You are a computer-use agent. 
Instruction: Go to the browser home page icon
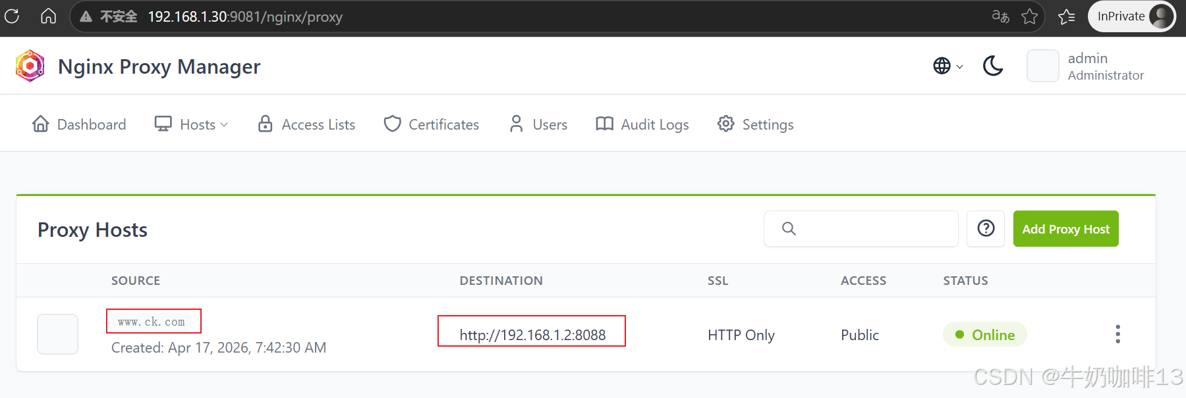coord(48,16)
